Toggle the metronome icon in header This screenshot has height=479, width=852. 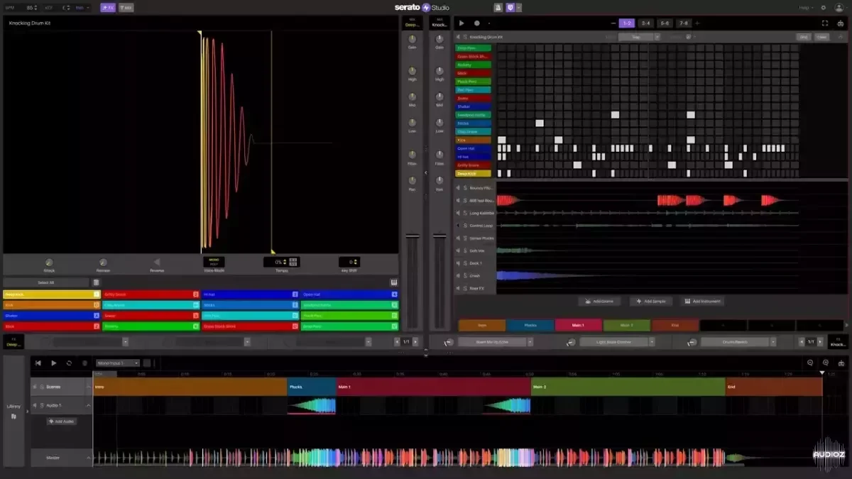(x=497, y=7)
